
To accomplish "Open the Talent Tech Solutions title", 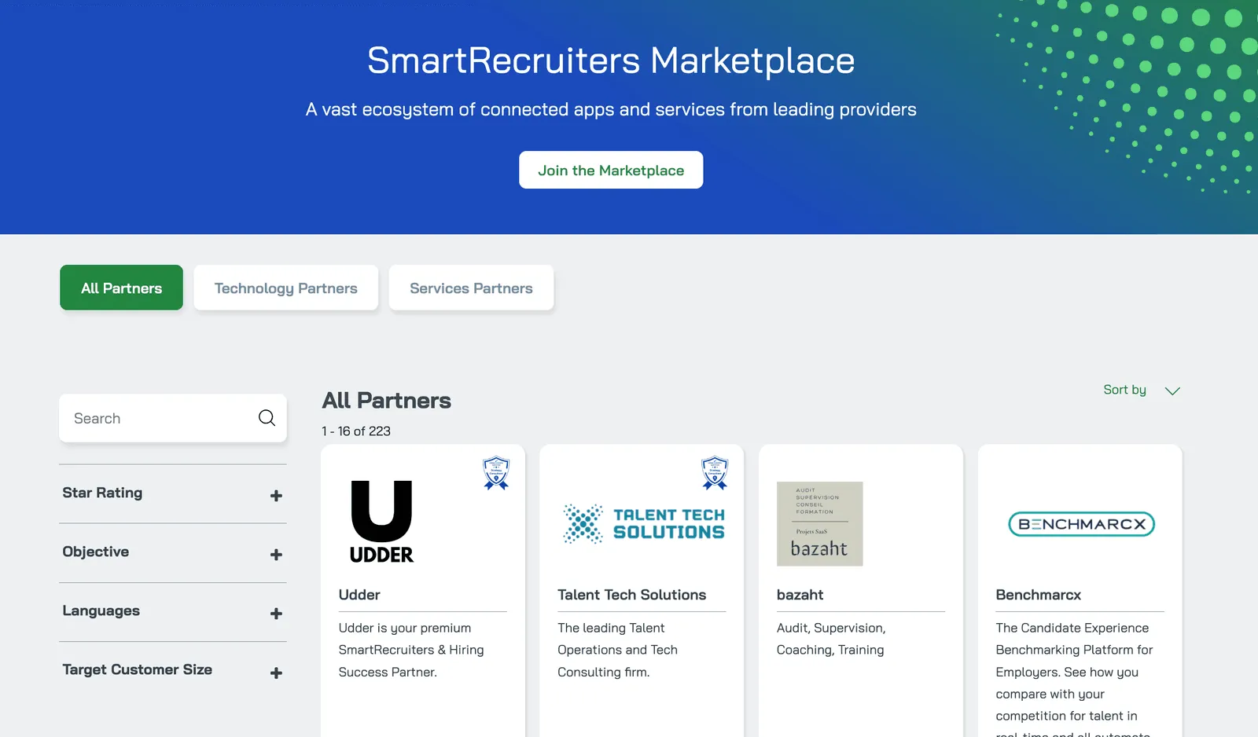I will tap(631, 595).
